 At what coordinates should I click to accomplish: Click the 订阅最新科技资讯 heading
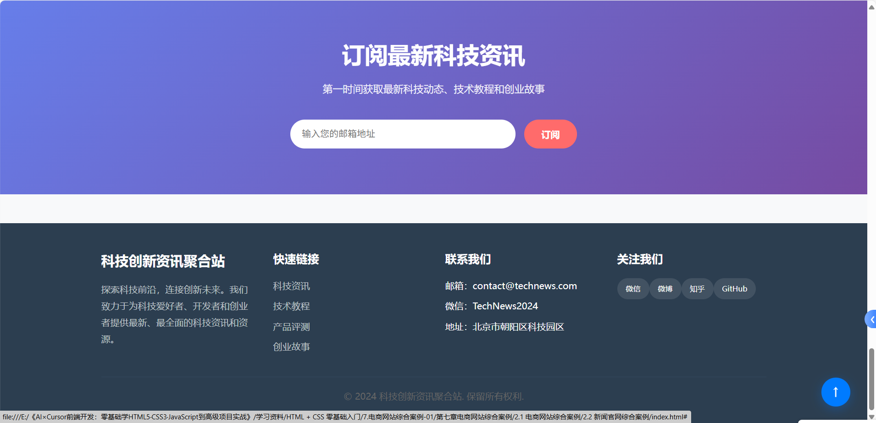(x=433, y=56)
